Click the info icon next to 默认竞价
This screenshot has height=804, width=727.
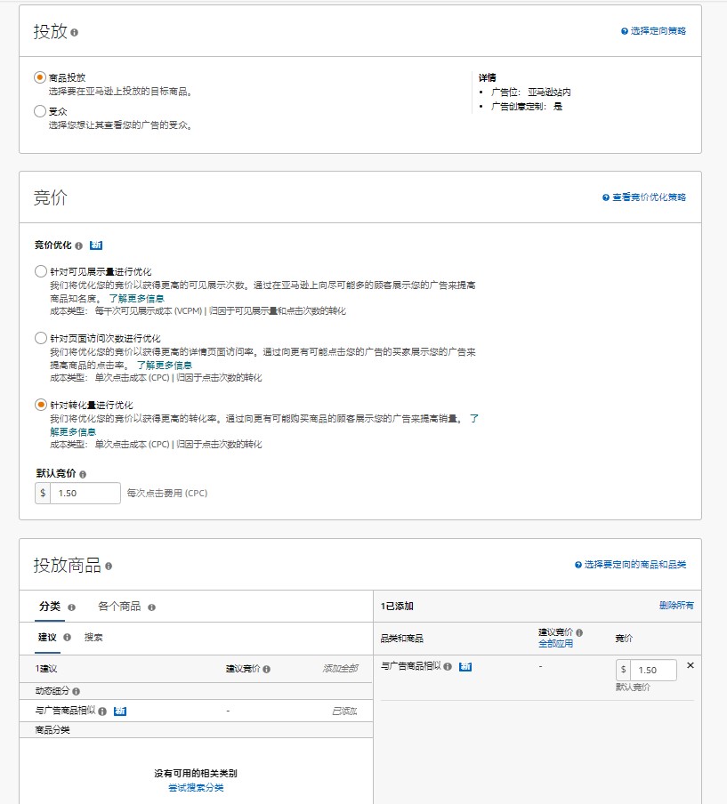click(84, 473)
